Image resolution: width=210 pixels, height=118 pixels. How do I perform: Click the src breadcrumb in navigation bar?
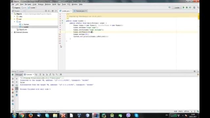24,8
